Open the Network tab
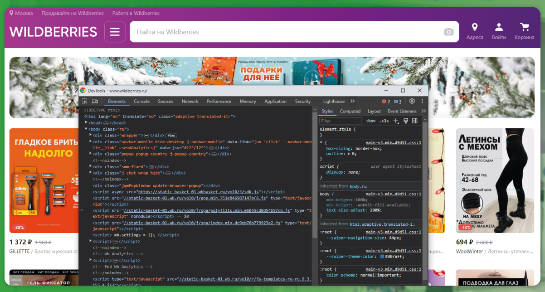The width and height of the screenshot is (545, 292). pos(190,102)
